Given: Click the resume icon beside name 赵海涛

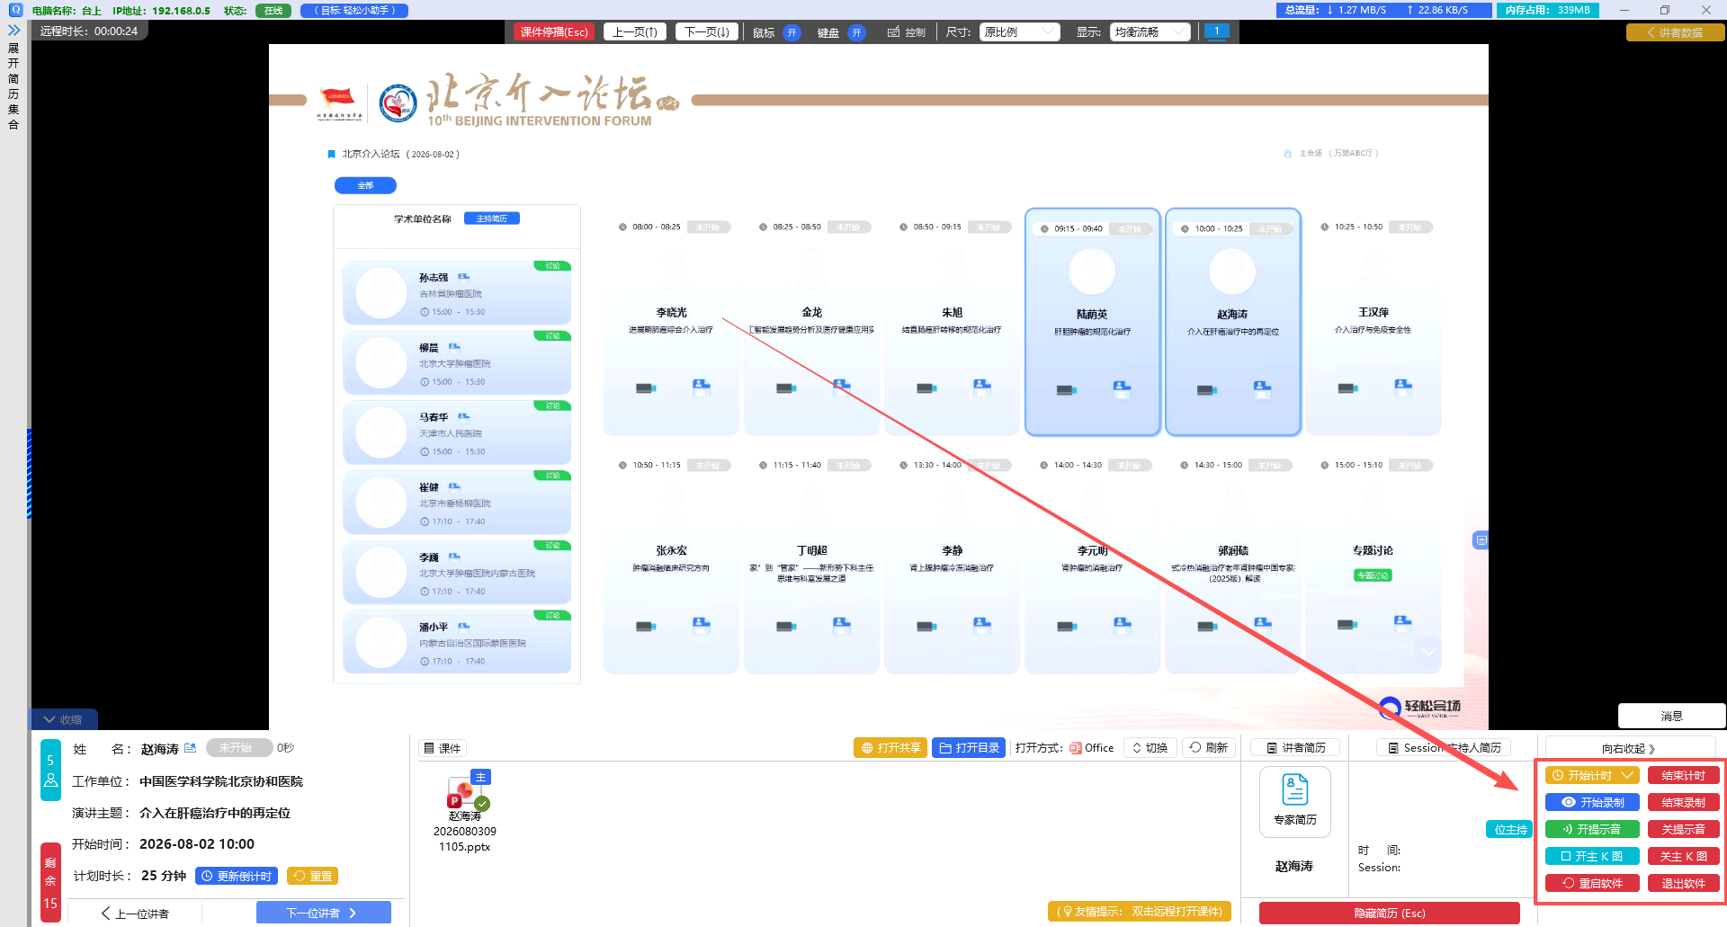Looking at the screenshot, I should pyautogui.click(x=190, y=748).
